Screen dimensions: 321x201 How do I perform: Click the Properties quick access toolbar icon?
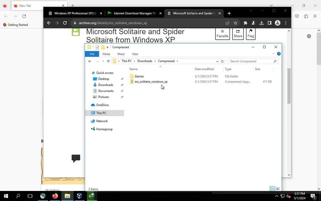click(x=97, y=47)
